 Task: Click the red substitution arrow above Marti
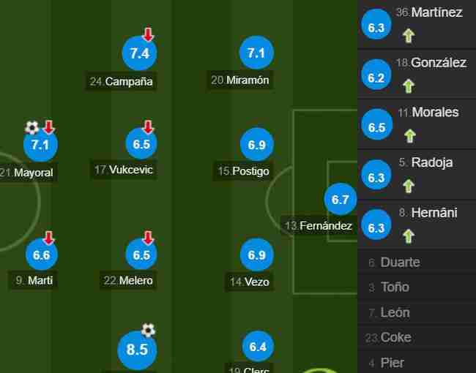click(x=49, y=238)
